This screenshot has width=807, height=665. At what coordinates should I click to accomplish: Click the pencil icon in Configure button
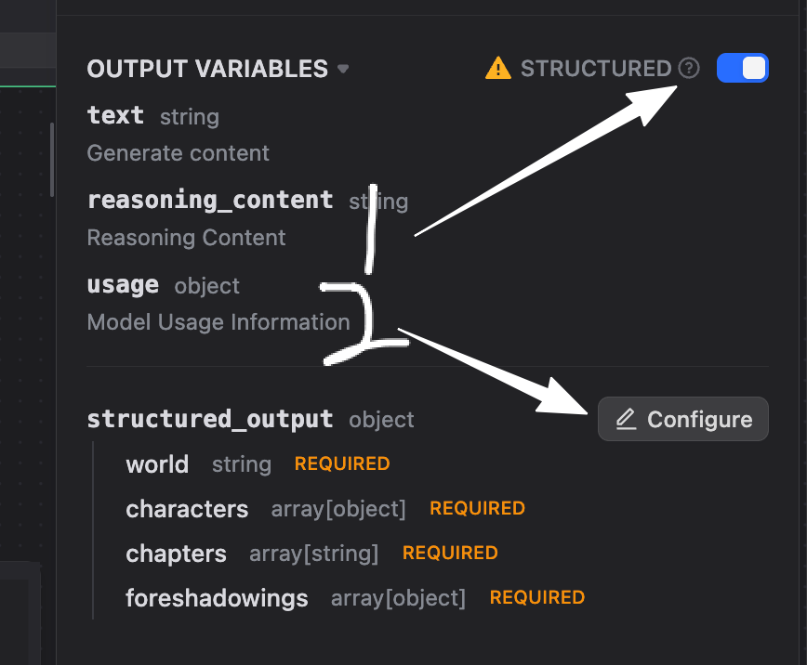(x=627, y=420)
